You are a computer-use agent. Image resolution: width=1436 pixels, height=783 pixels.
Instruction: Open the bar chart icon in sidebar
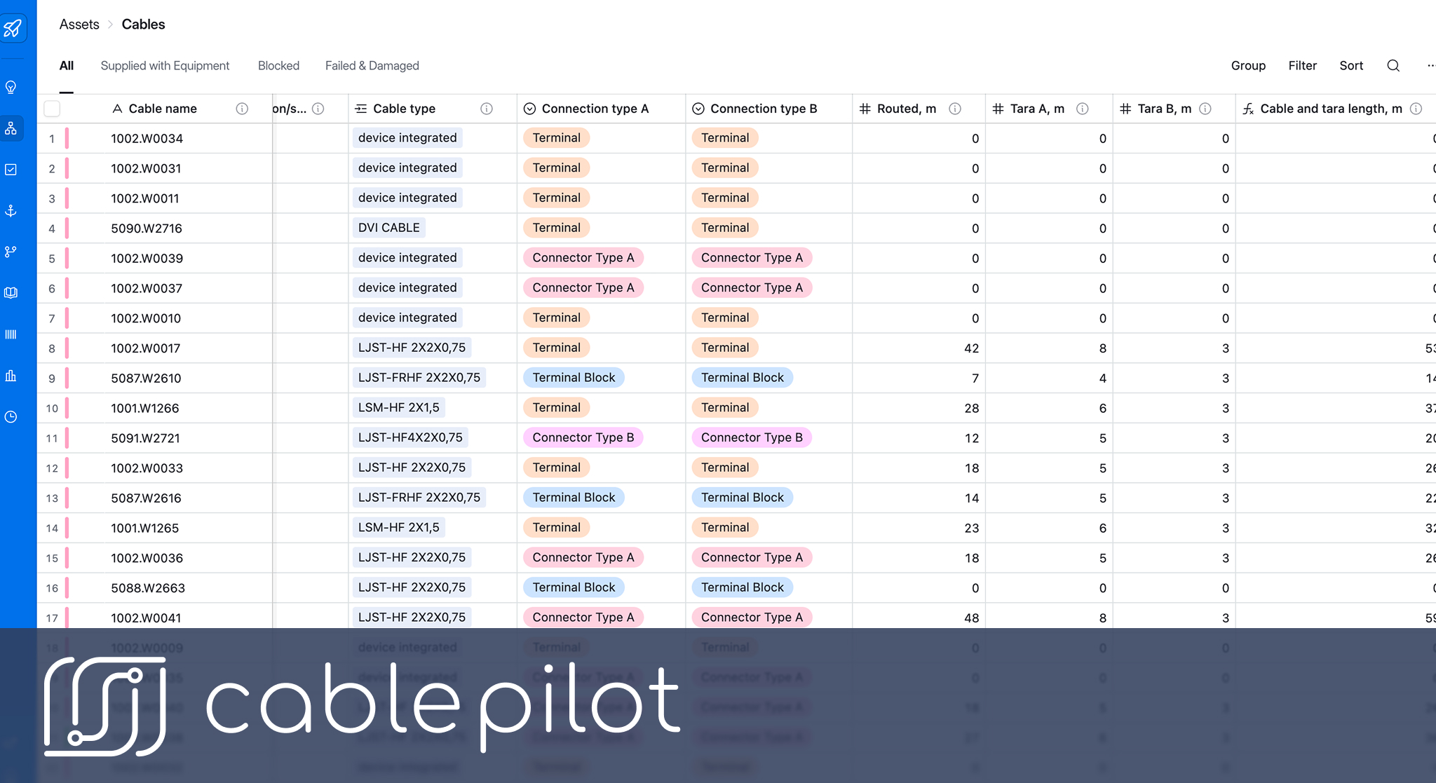[11, 376]
